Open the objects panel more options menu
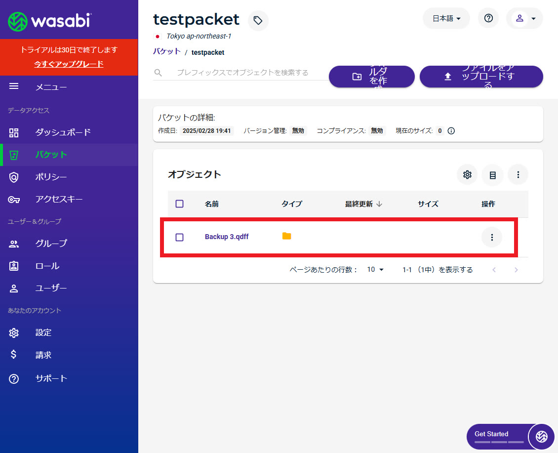558x453 pixels. click(x=518, y=174)
